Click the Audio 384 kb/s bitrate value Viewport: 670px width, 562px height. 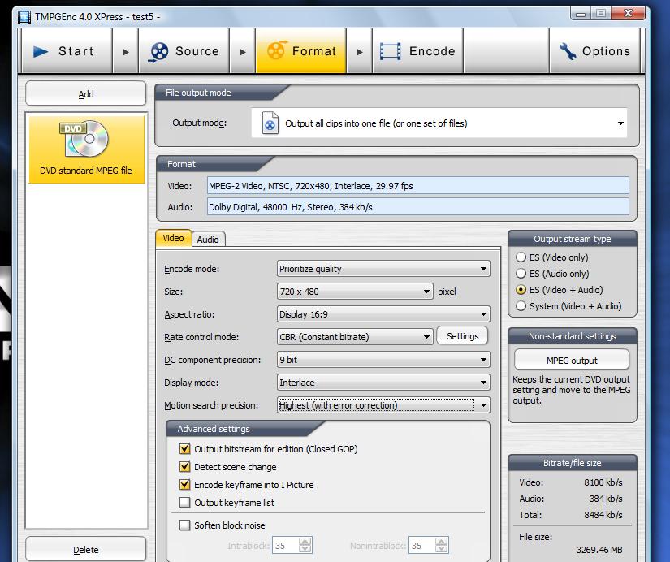[606, 499]
